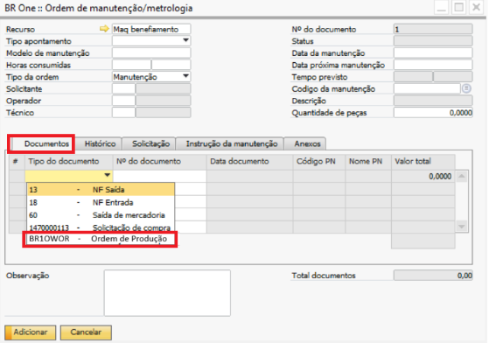Go to Instrução da manutenção tab

(x=232, y=143)
